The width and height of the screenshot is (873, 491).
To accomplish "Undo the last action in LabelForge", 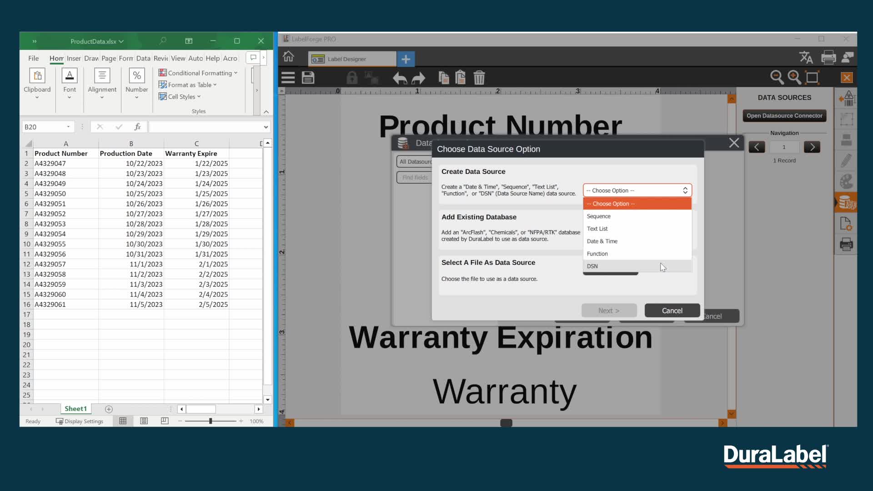I will [400, 78].
